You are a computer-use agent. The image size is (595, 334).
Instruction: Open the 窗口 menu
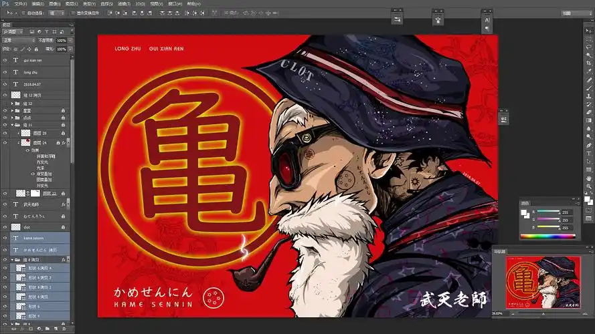[x=175, y=4]
